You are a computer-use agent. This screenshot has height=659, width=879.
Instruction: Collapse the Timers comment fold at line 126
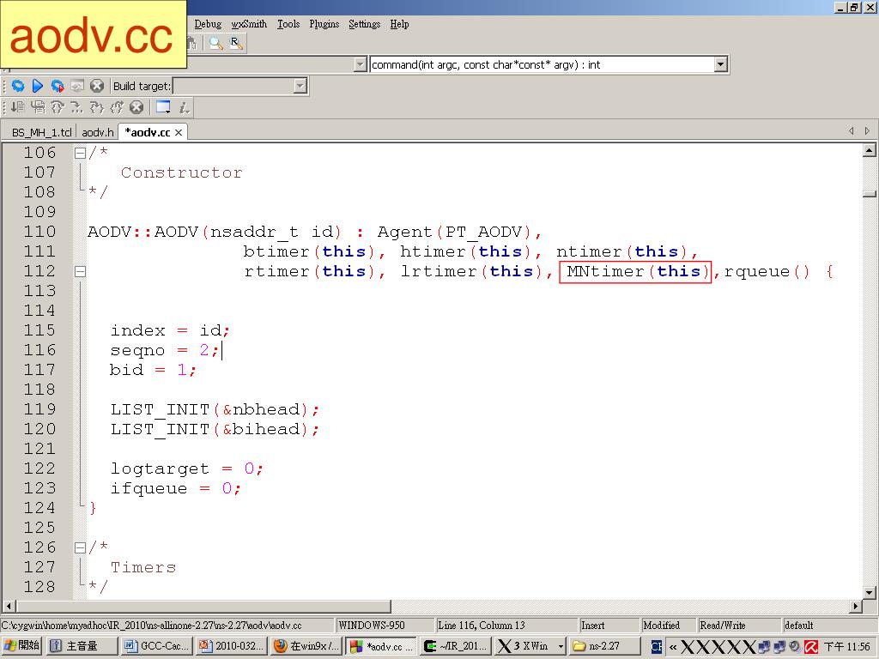coord(80,547)
